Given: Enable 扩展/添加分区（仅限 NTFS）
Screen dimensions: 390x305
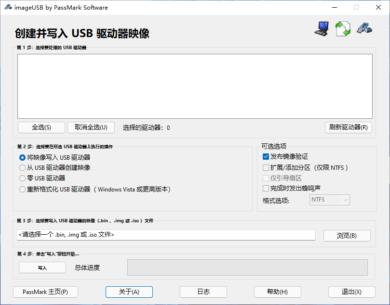Looking at the screenshot, I should point(266,167).
